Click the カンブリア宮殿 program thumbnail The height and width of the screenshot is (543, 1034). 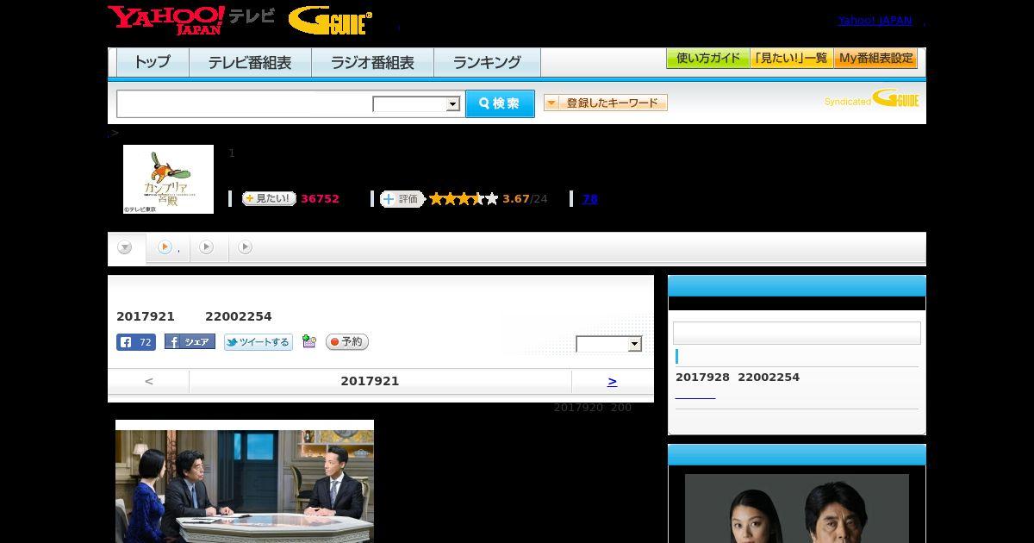pyautogui.click(x=168, y=178)
